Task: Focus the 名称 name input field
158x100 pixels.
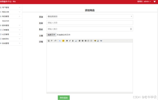Action: pyautogui.click(x=90, y=23)
